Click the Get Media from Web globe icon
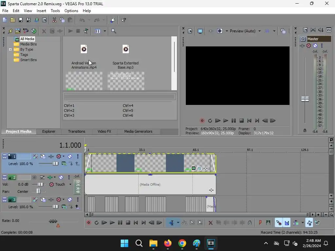The height and width of the screenshot is (251, 335). coord(34,31)
